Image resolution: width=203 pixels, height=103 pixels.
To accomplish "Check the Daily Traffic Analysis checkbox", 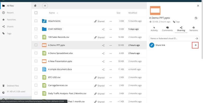I will 36,93.
